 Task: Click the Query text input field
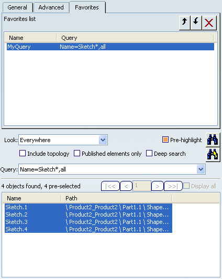[108, 169]
